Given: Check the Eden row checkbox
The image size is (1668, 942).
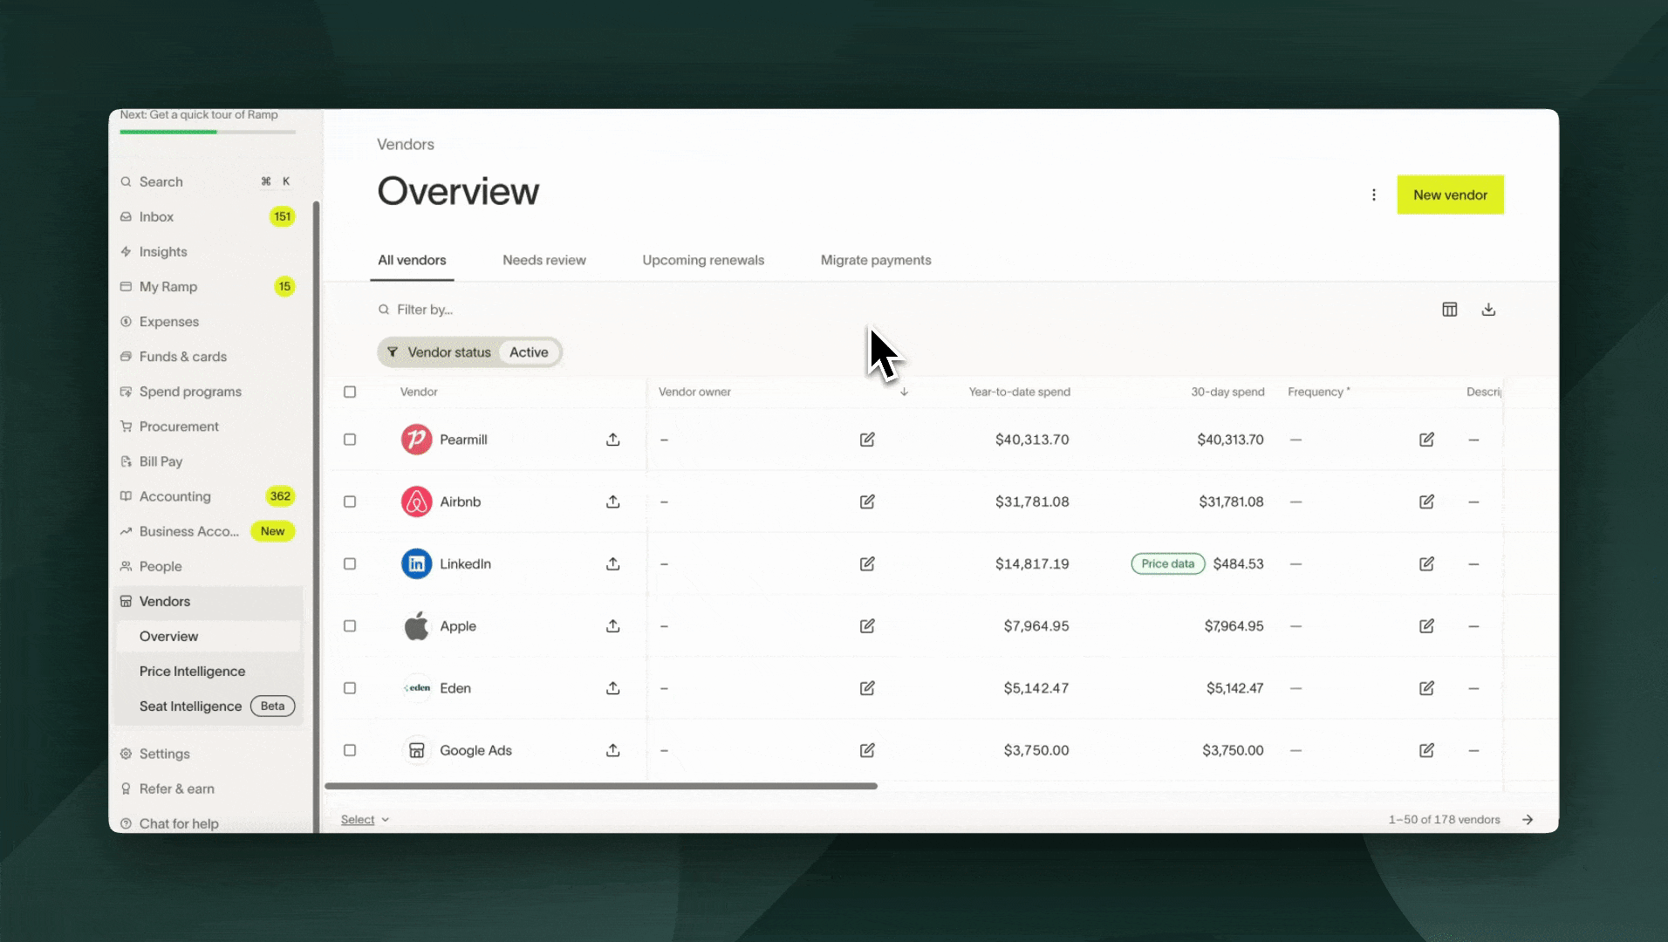Looking at the screenshot, I should coord(350,688).
